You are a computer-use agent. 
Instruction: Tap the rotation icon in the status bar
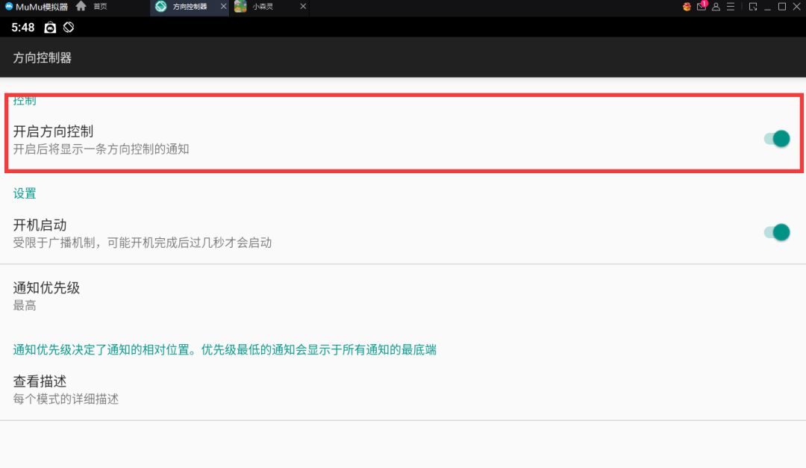[x=69, y=28]
